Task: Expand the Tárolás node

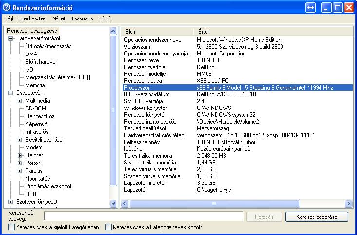Action: tap(20, 171)
